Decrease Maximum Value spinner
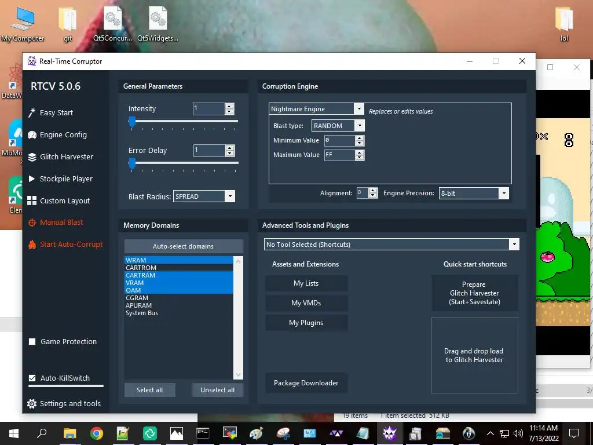Viewport: 593px width, 445px height. click(360, 158)
